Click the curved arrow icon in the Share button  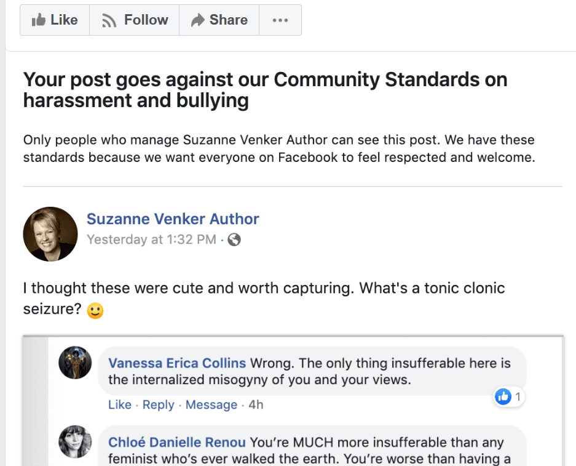(197, 20)
